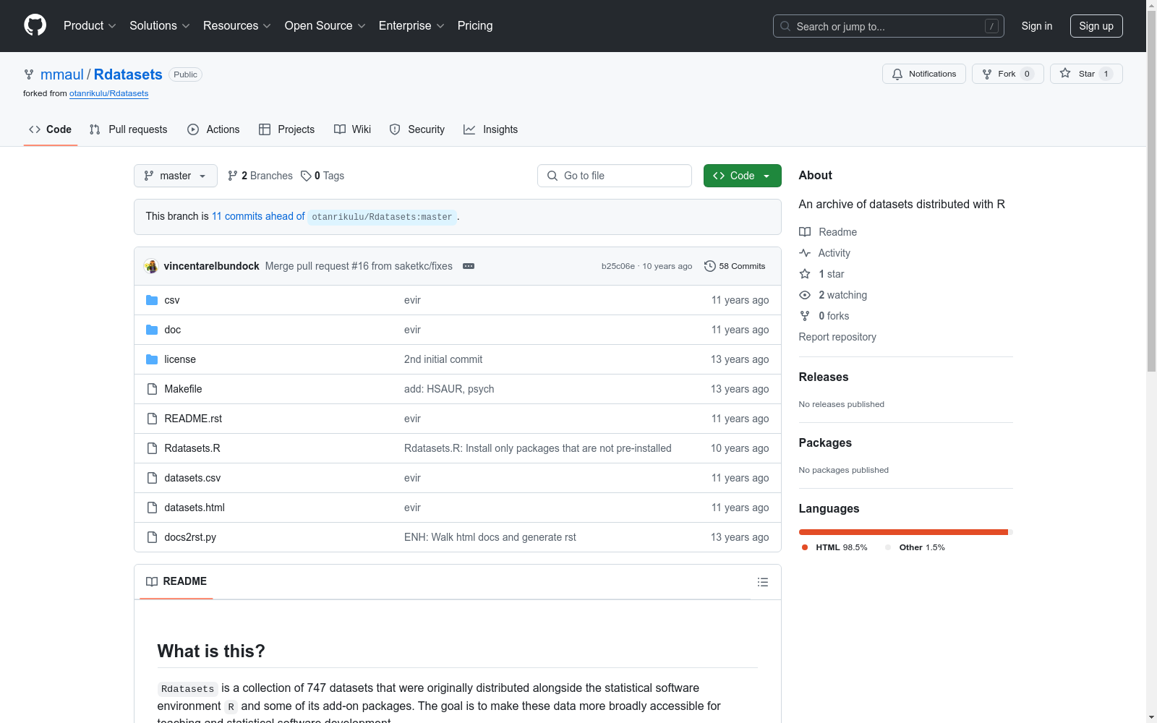
Task: Click the datasets.csv file icon
Action: (152, 478)
